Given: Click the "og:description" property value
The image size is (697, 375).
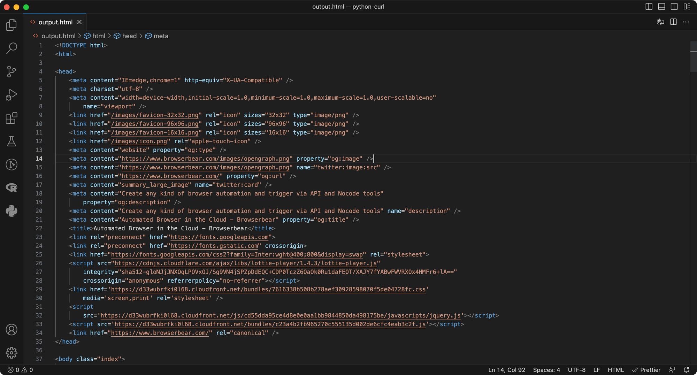Looking at the screenshot, I should pos(143,202).
